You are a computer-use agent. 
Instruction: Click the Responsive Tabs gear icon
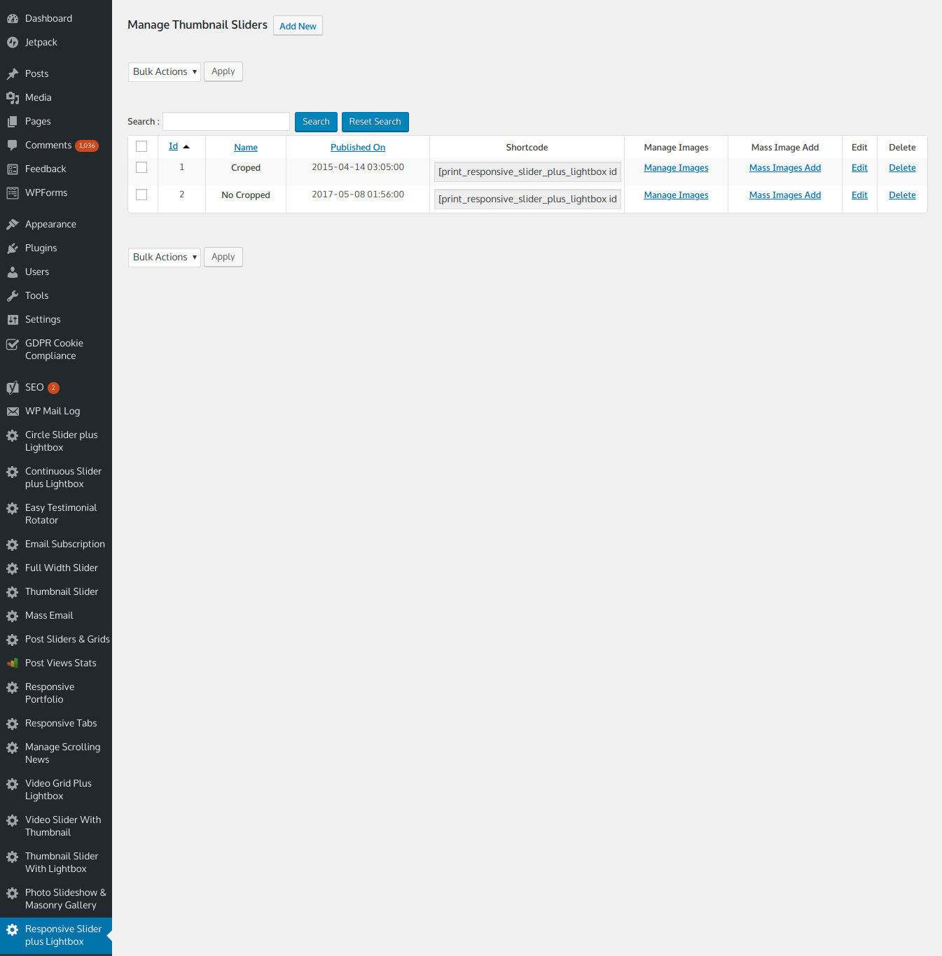pyautogui.click(x=13, y=724)
